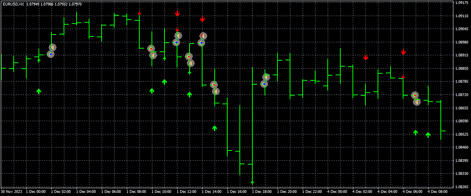Select the blue buy-entry marker on the 1 Dec 12:00 bar
Screen dimensions: 471x196
[176, 42]
